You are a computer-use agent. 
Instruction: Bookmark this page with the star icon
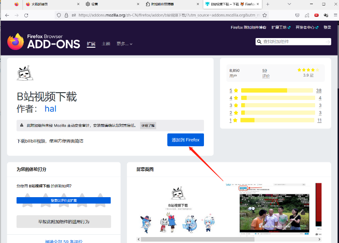pos(265,15)
